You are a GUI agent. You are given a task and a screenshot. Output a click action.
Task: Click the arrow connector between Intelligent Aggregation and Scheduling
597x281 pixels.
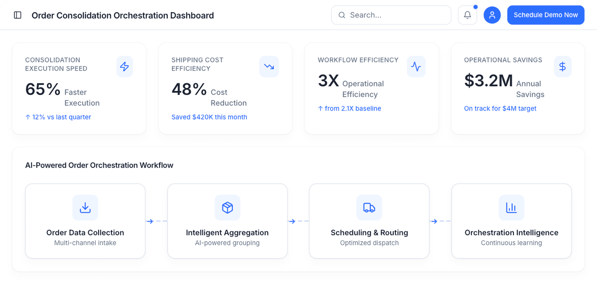292,221
